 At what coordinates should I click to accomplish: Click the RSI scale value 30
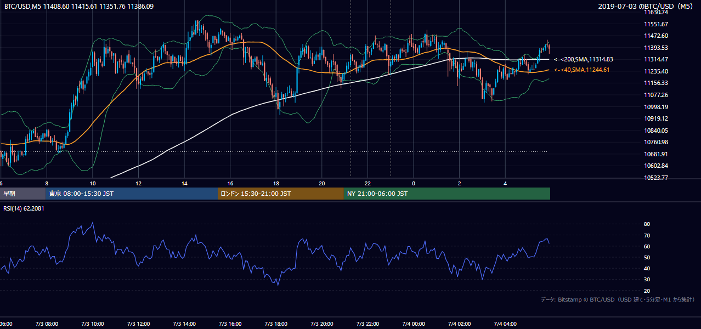pos(647,280)
